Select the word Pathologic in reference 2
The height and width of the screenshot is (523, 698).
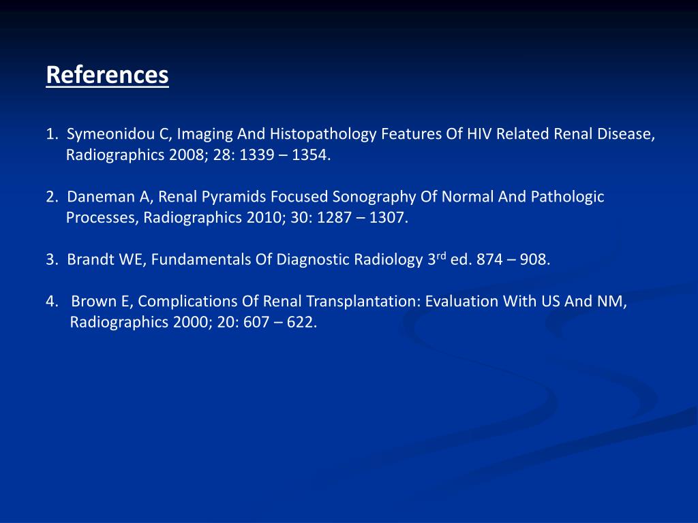click(571, 197)
